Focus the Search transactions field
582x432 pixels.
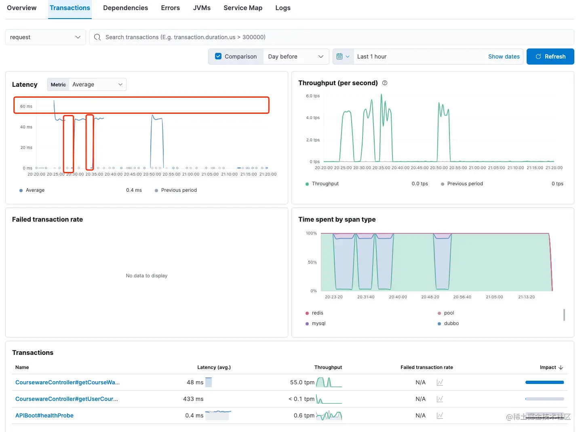click(x=332, y=37)
